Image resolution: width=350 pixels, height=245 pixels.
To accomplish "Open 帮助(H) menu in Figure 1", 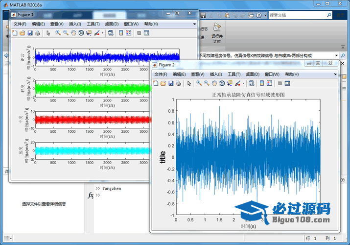I will [151, 24].
